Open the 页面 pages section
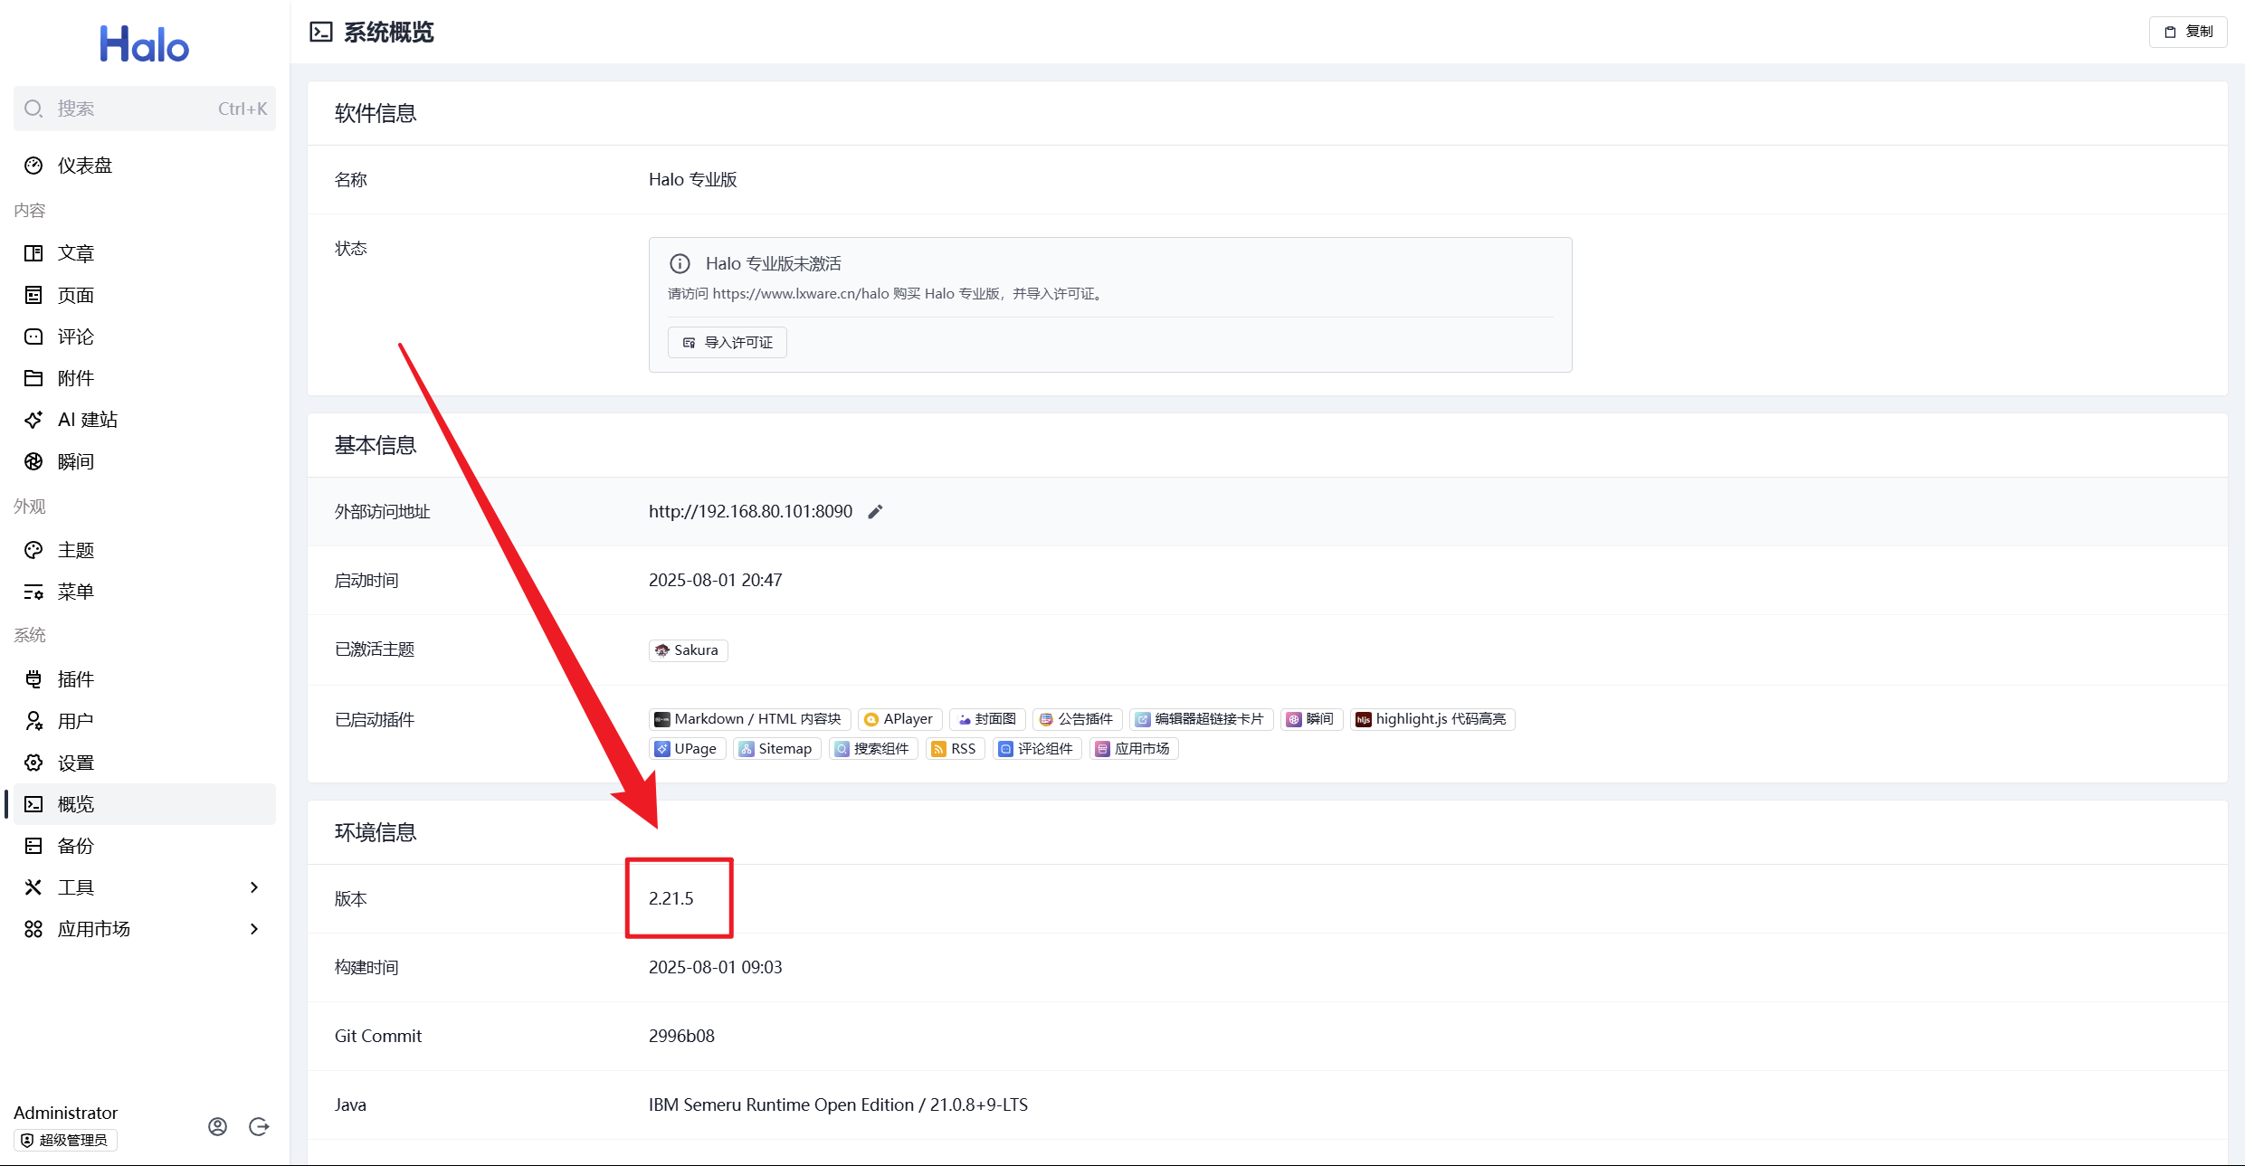This screenshot has height=1166, width=2245. 145,295
